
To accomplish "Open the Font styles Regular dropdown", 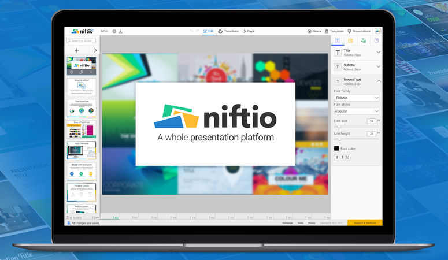I will pos(357,111).
